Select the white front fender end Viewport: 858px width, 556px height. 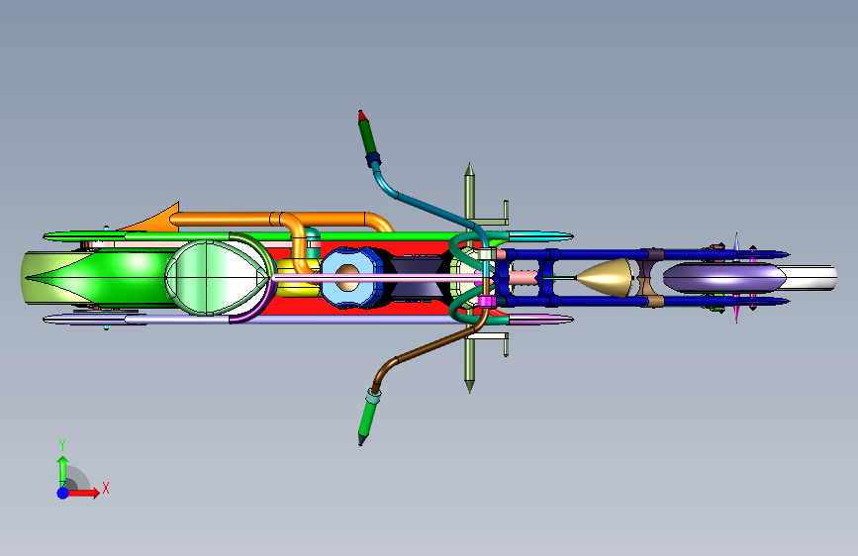coord(810,278)
